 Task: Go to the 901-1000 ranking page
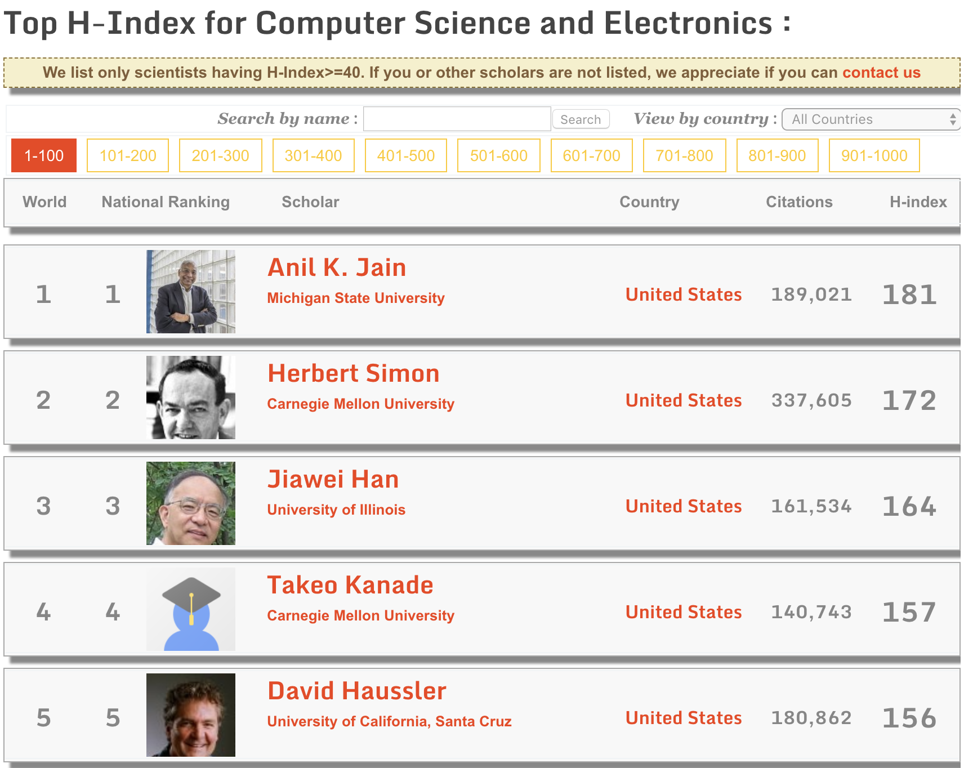pos(874,155)
